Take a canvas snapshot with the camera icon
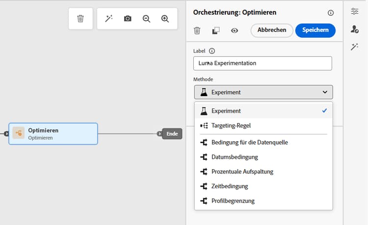 128,19
